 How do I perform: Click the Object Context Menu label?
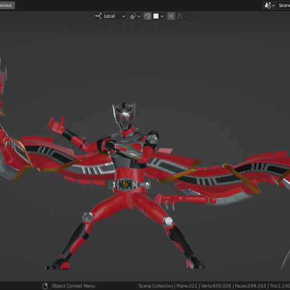coord(73,286)
